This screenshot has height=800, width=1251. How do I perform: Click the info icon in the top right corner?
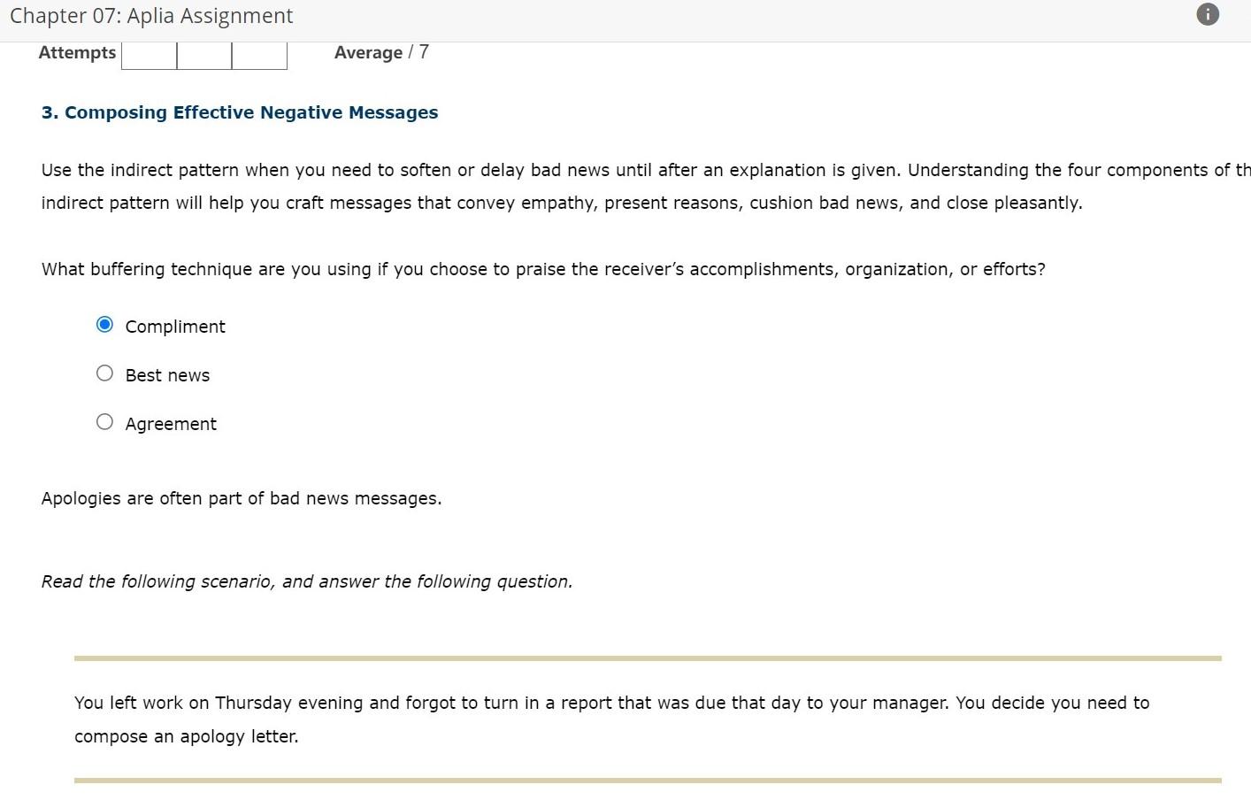coord(1207,14)
